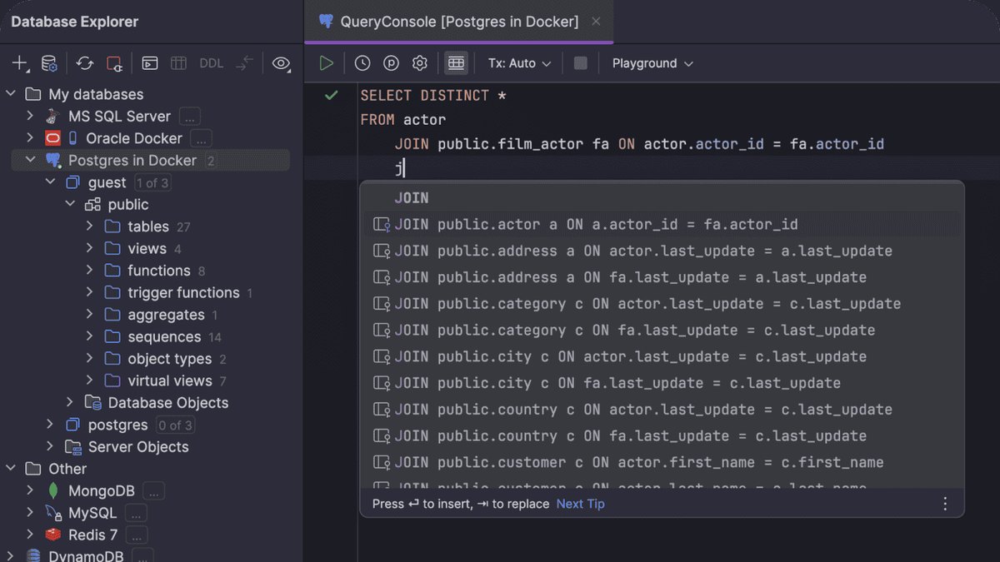Select JOIN public.address ON actor.last_update suggestion
This screenshot has width=1000, height=562.
click(x=662, y=251)
